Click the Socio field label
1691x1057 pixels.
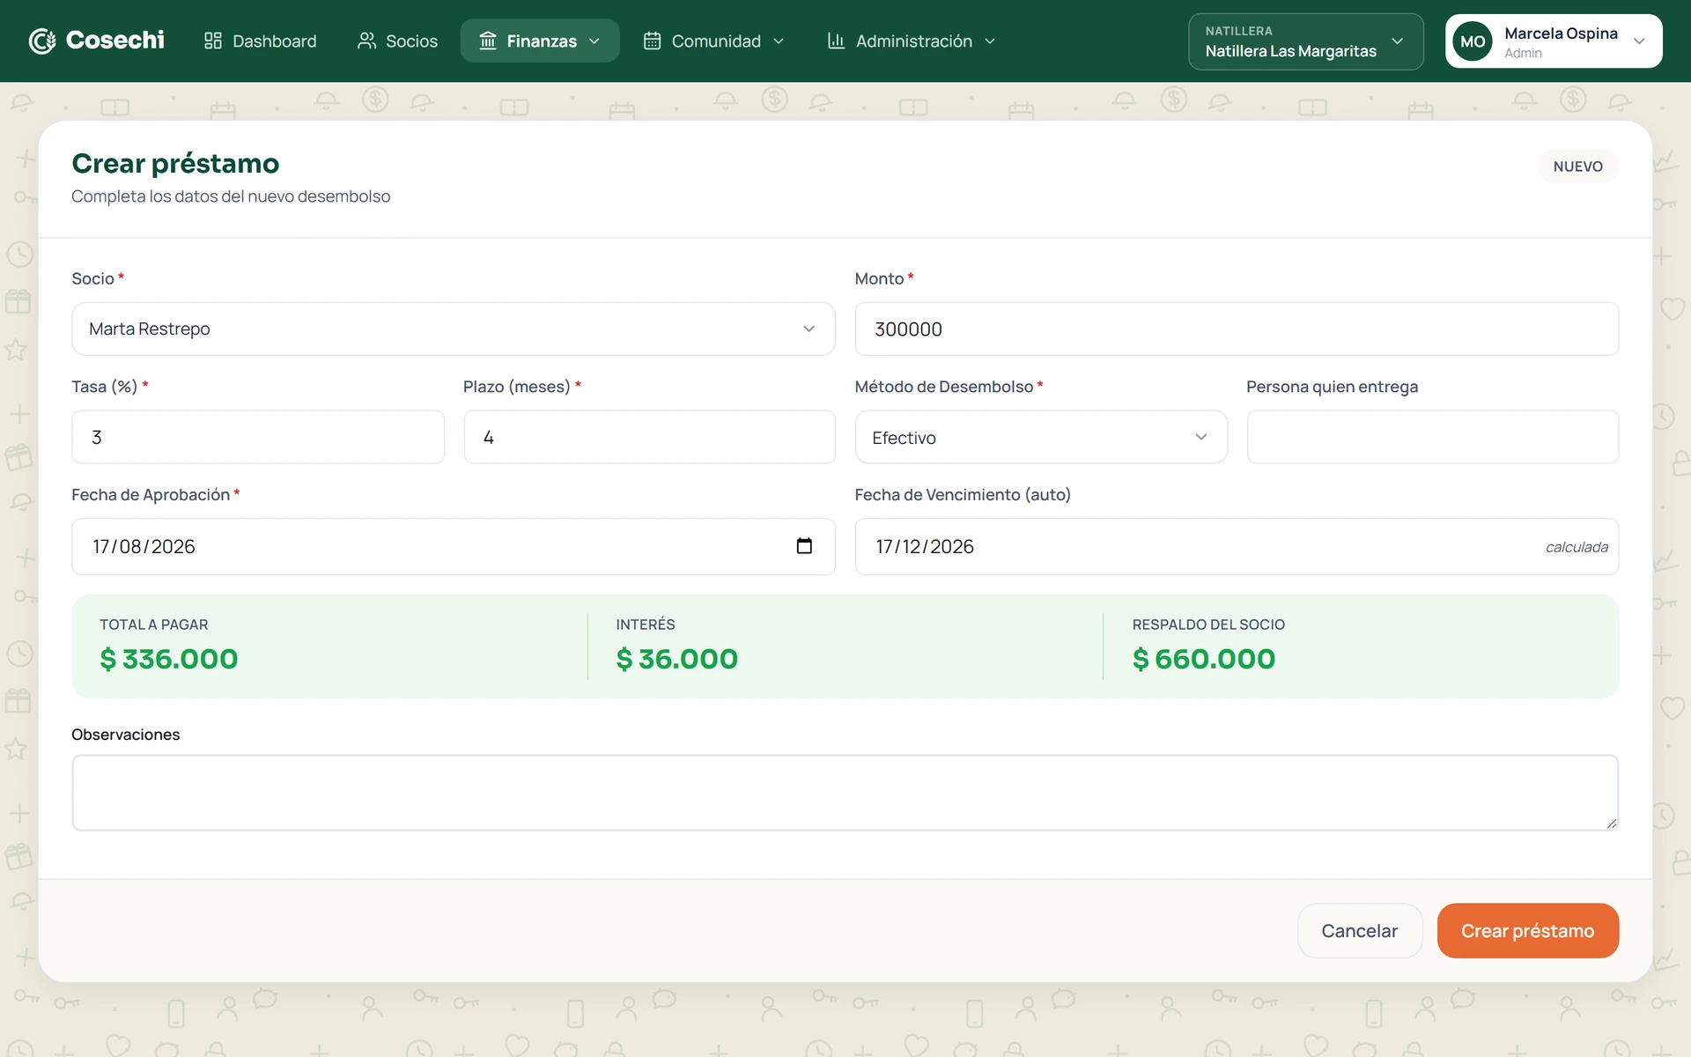92,278
